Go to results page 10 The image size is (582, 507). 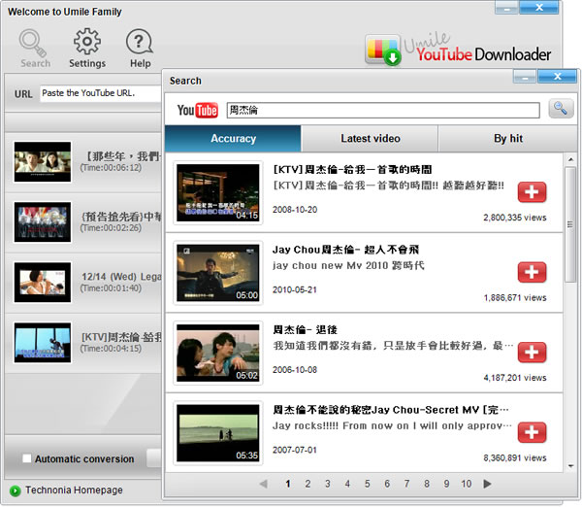[x=467, y=484]
